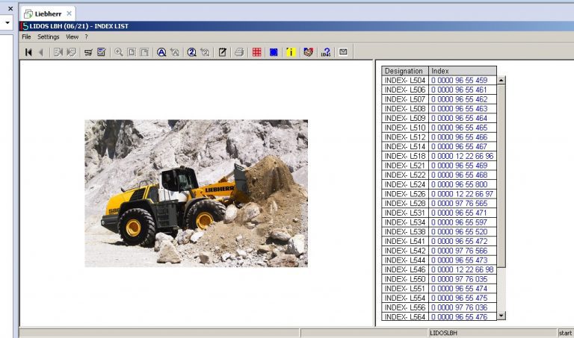Open index link 0 0000 96 55 475
Screen dimensions: 574x338
click(459, 298)
